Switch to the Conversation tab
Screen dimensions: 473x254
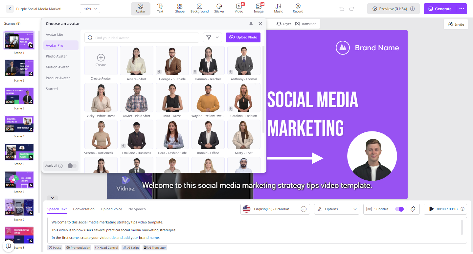point(84,209)
